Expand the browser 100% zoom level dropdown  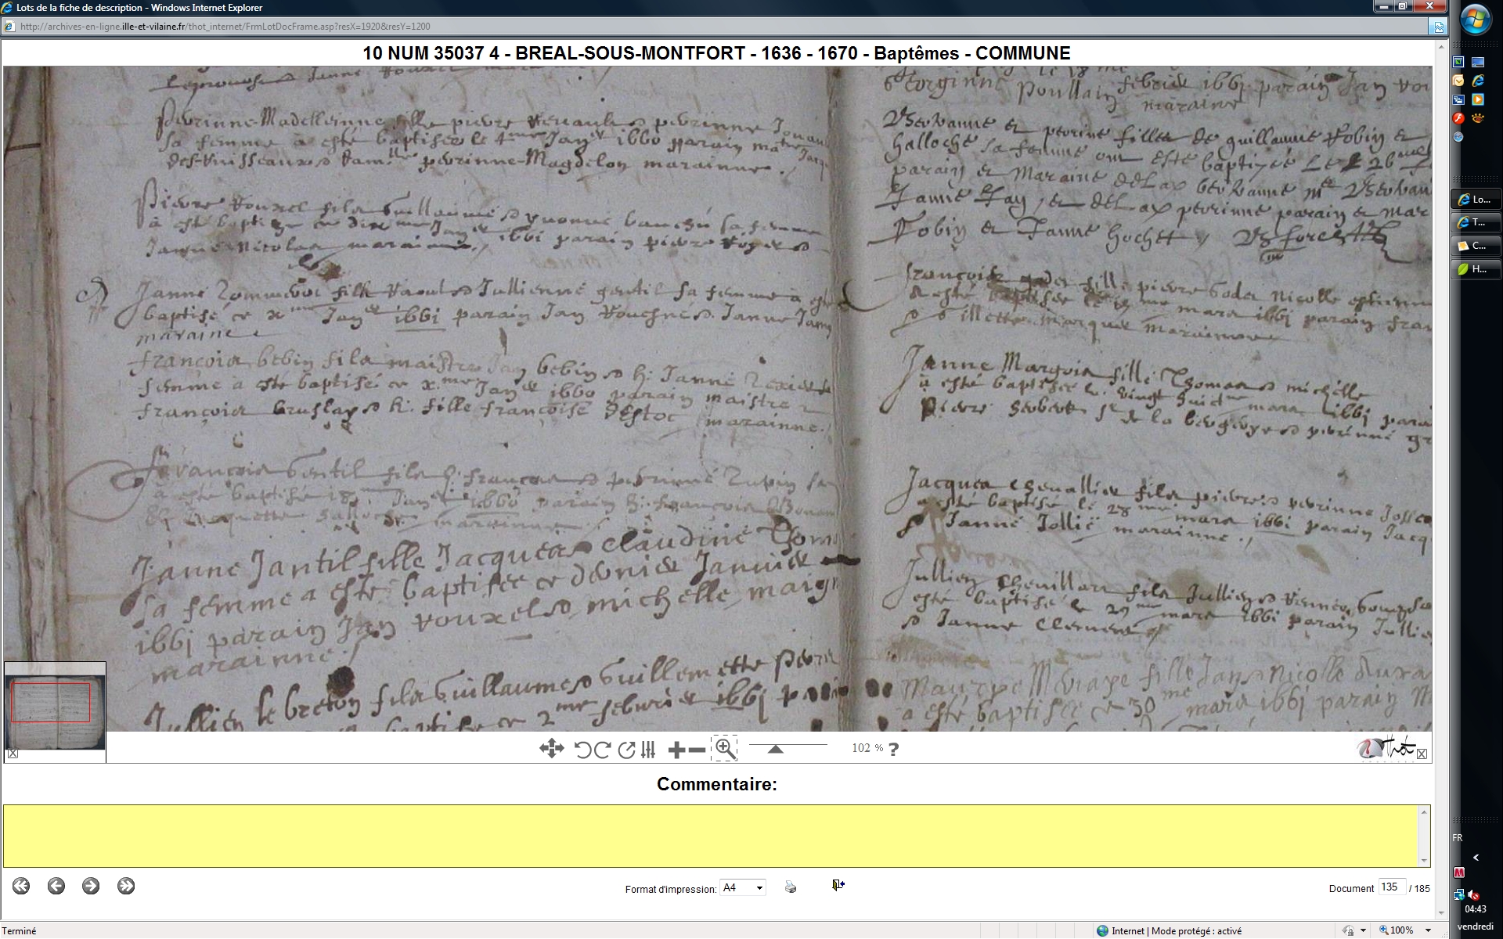[x=1429, y=930]
